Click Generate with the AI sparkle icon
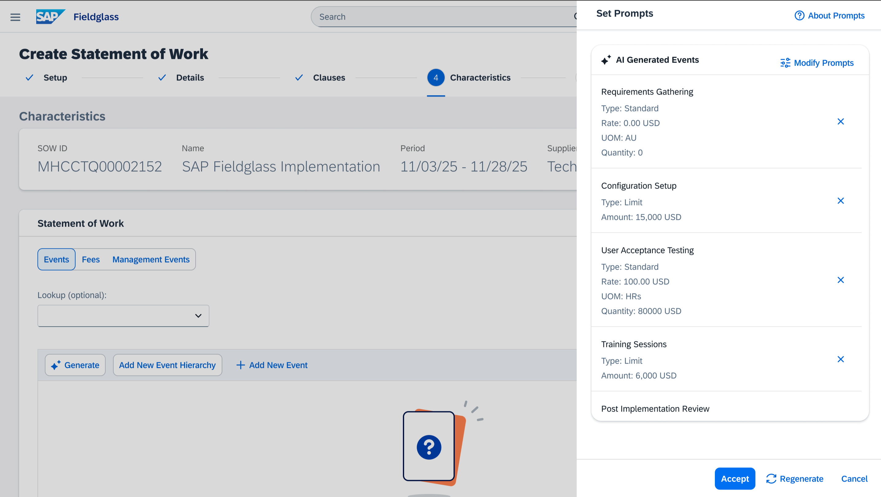 75,365
